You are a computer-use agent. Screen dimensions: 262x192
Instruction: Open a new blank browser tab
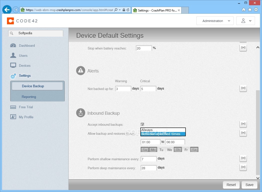[x=185, y=10]
